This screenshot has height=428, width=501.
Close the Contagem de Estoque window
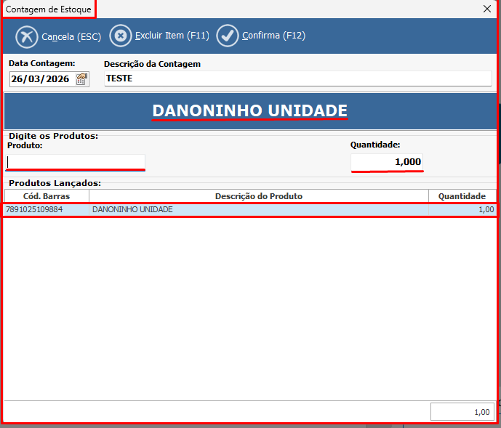pyautogui.click(x=487, y=9)
